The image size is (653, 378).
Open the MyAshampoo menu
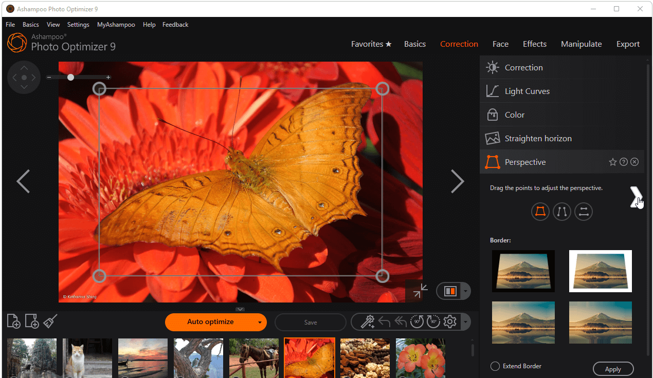point(116,25)
